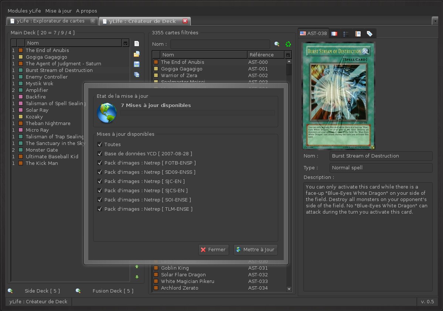
Task: Close the Créateur de Deck tab
Action: click(185, 21)
